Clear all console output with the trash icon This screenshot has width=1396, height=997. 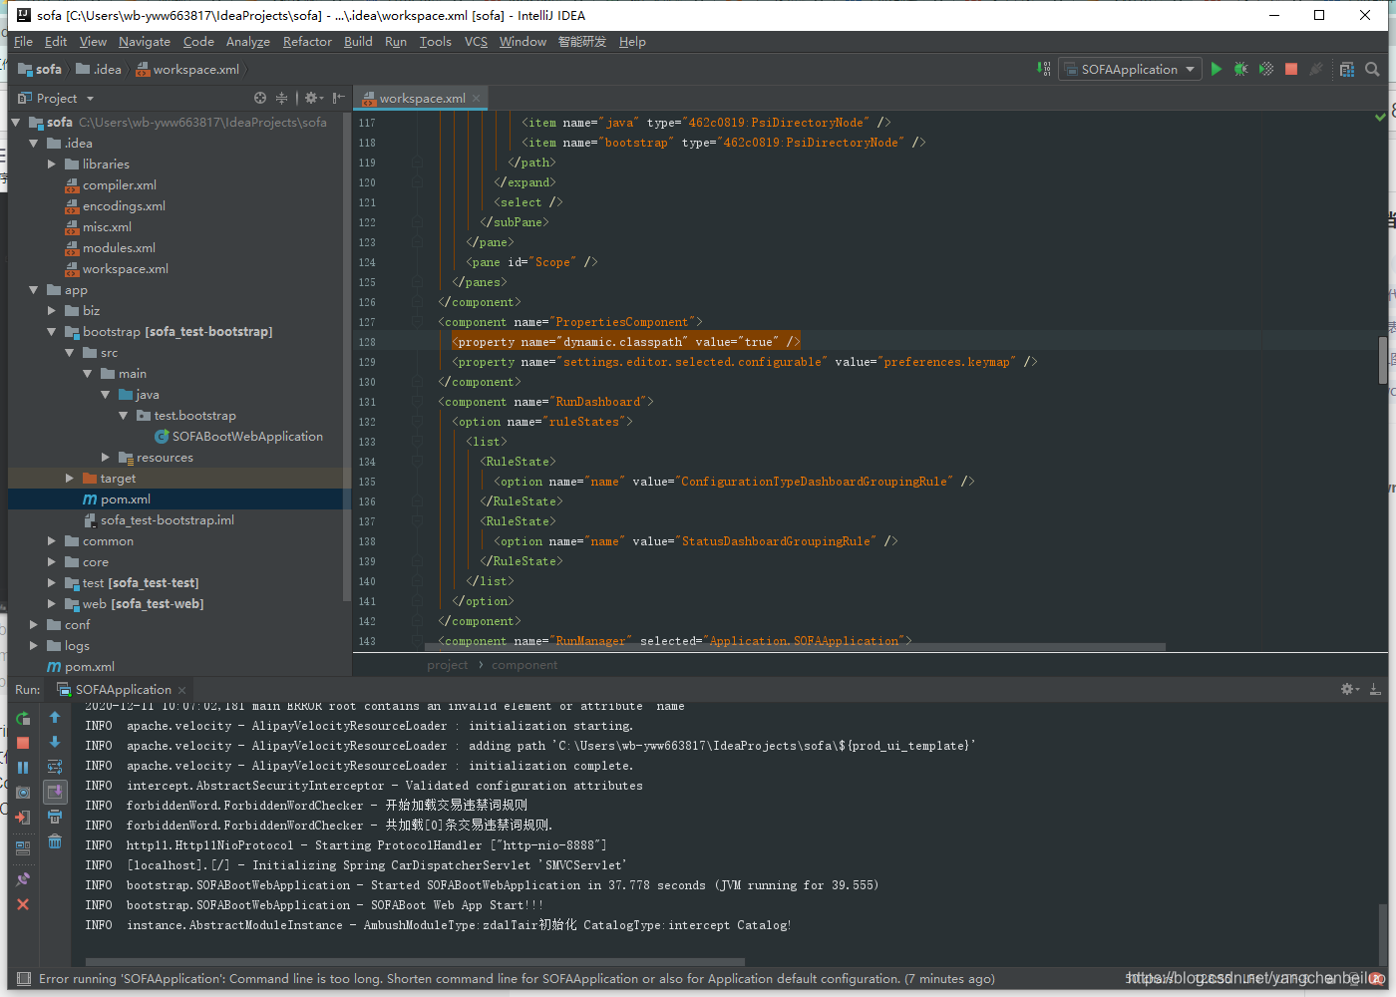coord(55,842)
